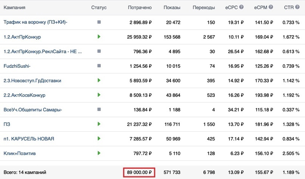305x179 pixels.
Task: Click spent amount 25 959.32 ₽
Action: tap(139, 37)
